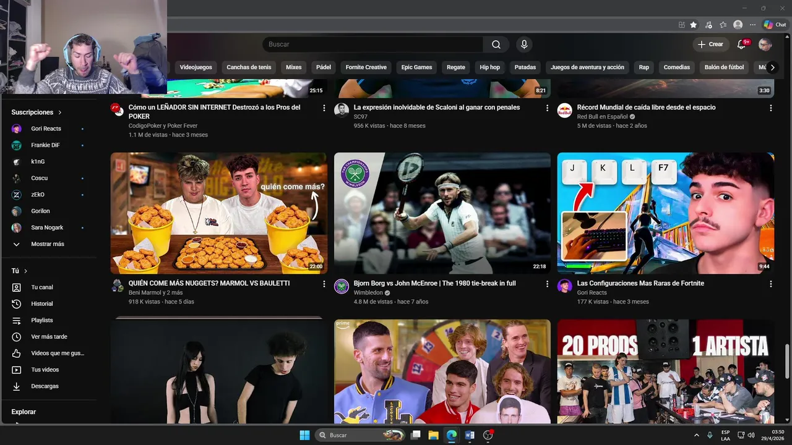Open Gorilon subscription channel
792x445 pixels.
pyautogui.click(x=48, y=211)
